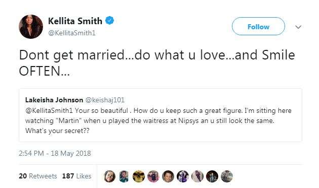Viewport: 319px width, 188px height.
Task: Open the last liker avatar
Action: point(227,176)
